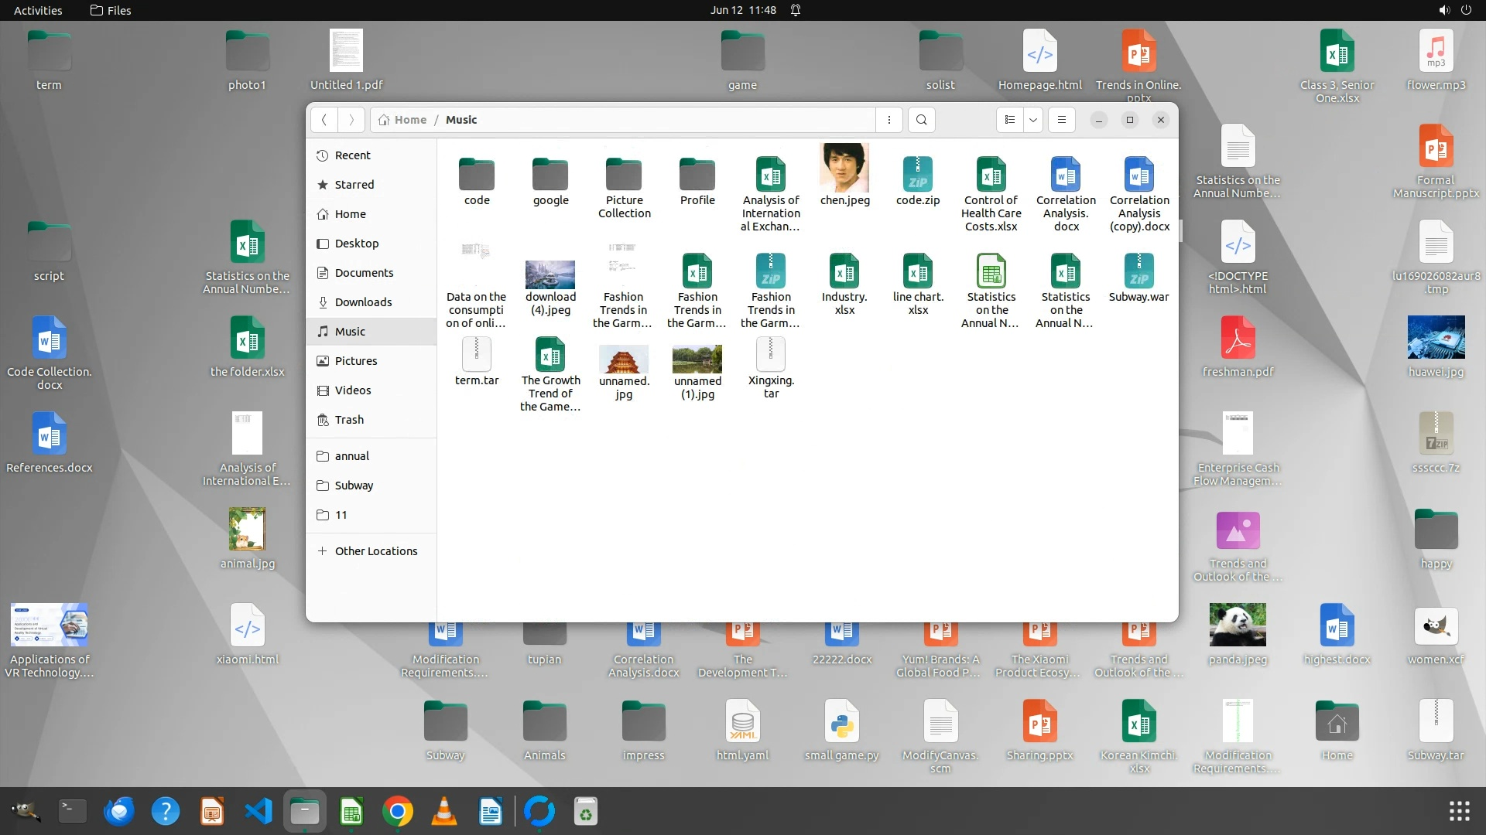Show applications grid button
The width and height of the screenshot is (1486, 835).
(x=1459, y=812)
